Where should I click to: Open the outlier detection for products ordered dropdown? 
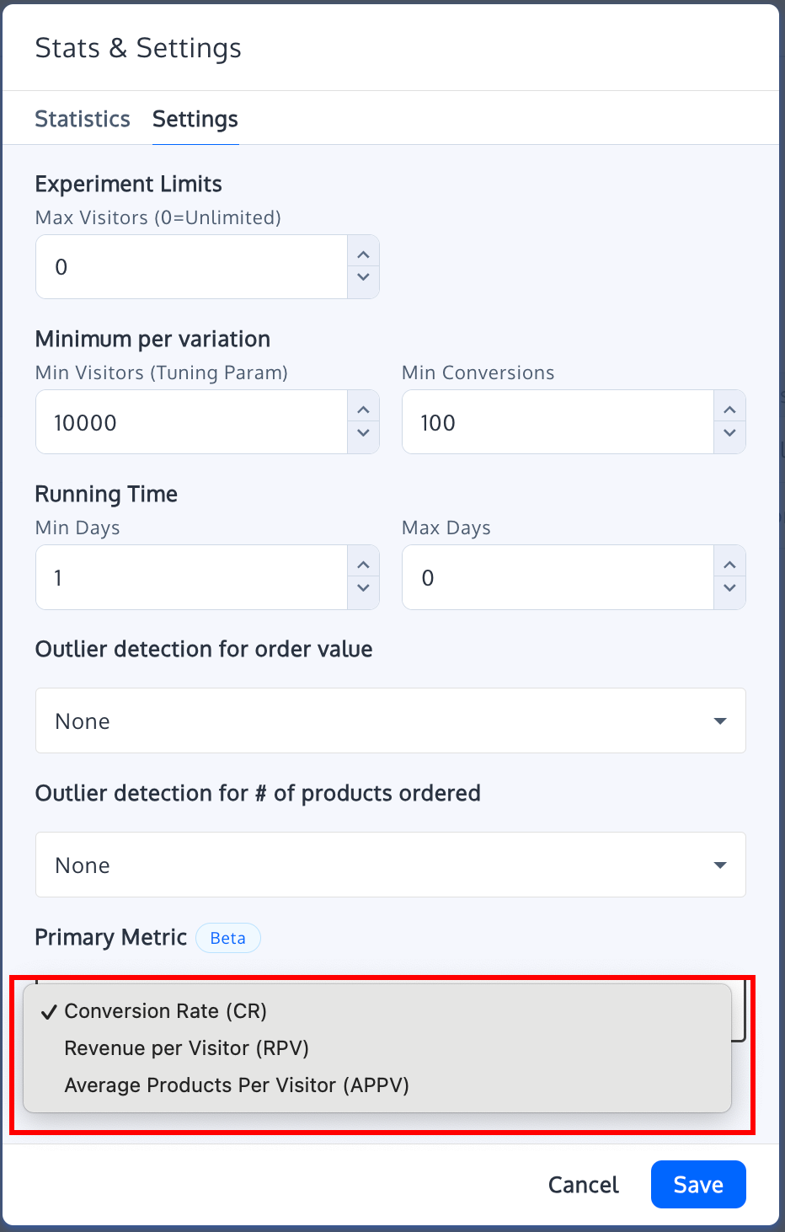click(x=390, y=865)
